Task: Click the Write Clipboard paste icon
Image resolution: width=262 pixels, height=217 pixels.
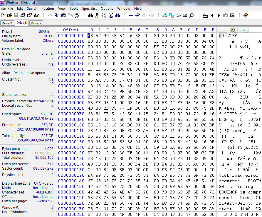Action: [x=63, y=16]
